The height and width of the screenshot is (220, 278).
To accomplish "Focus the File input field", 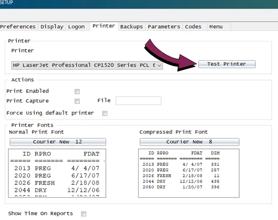I will tap(139, 100).
